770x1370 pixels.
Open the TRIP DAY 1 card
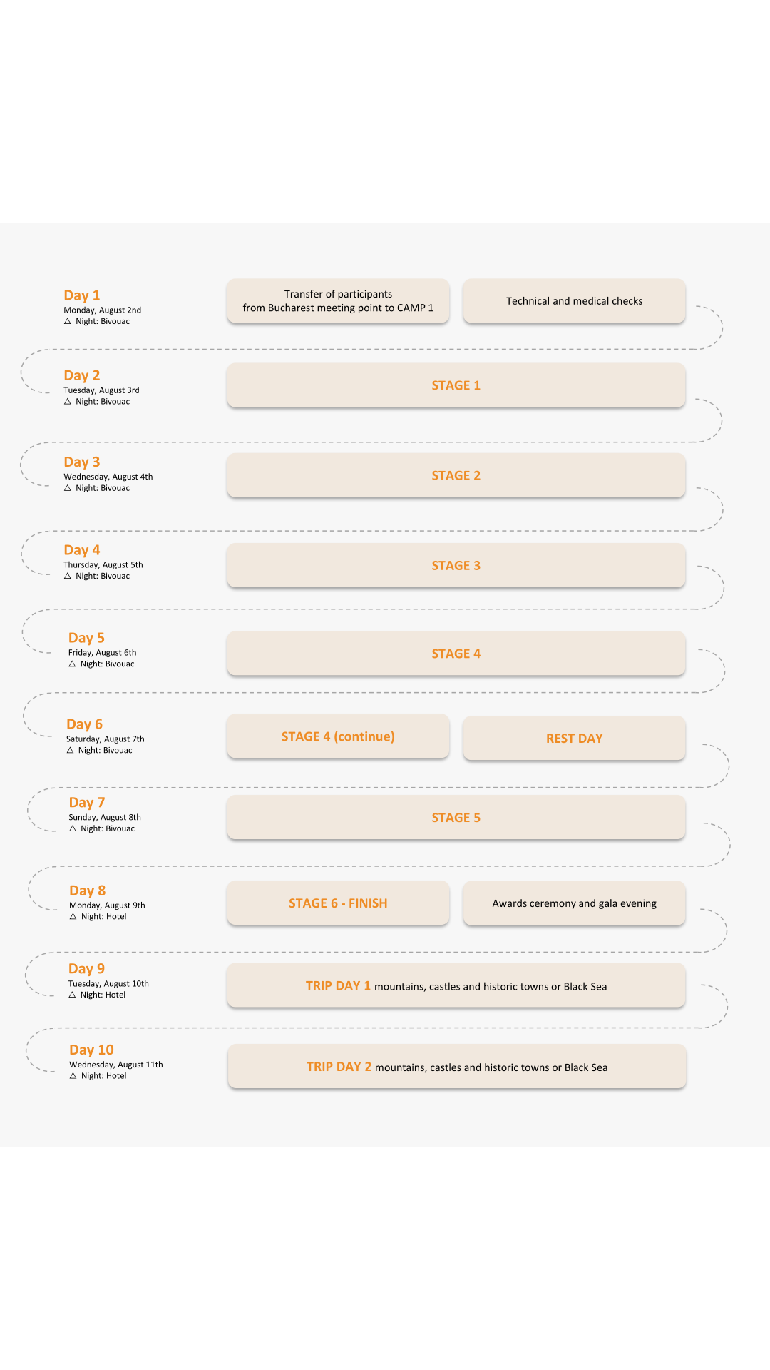click(456, 985)
